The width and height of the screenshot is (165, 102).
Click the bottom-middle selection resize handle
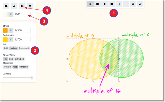pos(93,81)
